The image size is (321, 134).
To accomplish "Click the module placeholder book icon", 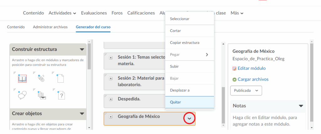I will (x=22, y=79).
